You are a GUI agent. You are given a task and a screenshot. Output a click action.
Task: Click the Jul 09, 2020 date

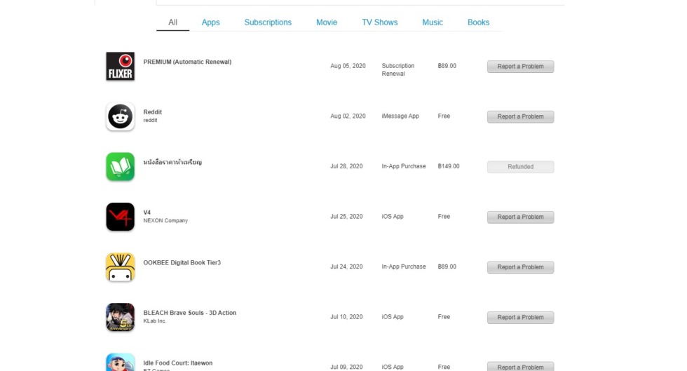point(346,367)
